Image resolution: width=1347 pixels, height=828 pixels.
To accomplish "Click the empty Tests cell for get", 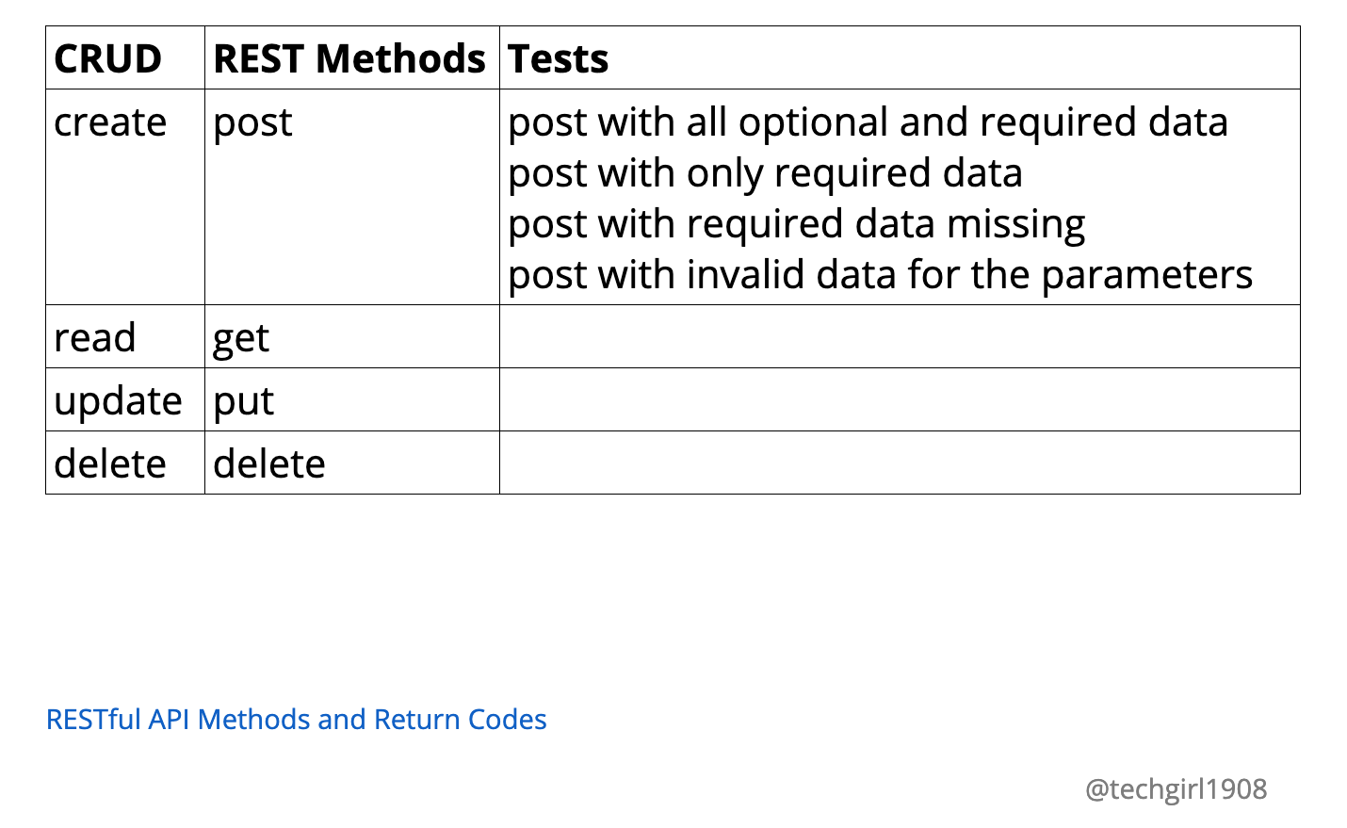I will pyautogui.click(x=899, y=337).
